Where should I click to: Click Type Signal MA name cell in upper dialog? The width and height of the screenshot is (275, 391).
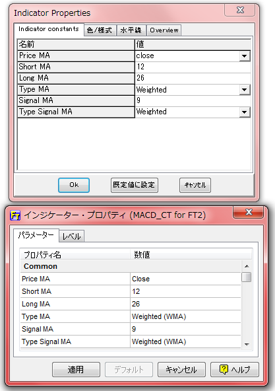coord(76,112)
